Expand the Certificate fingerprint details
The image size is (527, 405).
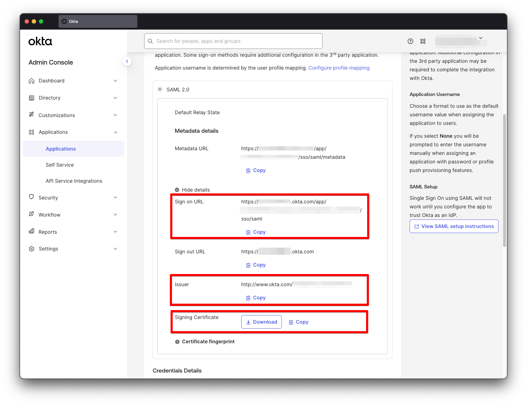pyautogui.click(x=177, y=341)
